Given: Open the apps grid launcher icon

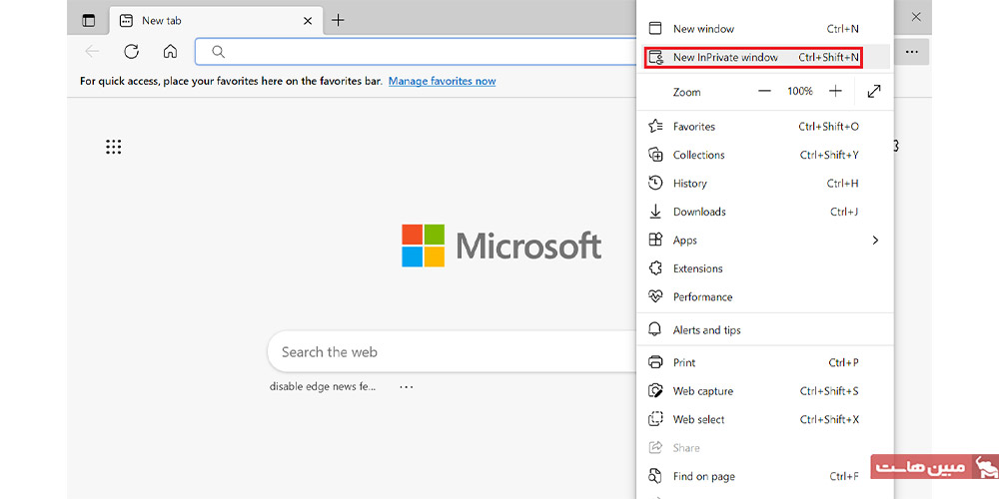Looking at the screenshot, I should [114, 147].
